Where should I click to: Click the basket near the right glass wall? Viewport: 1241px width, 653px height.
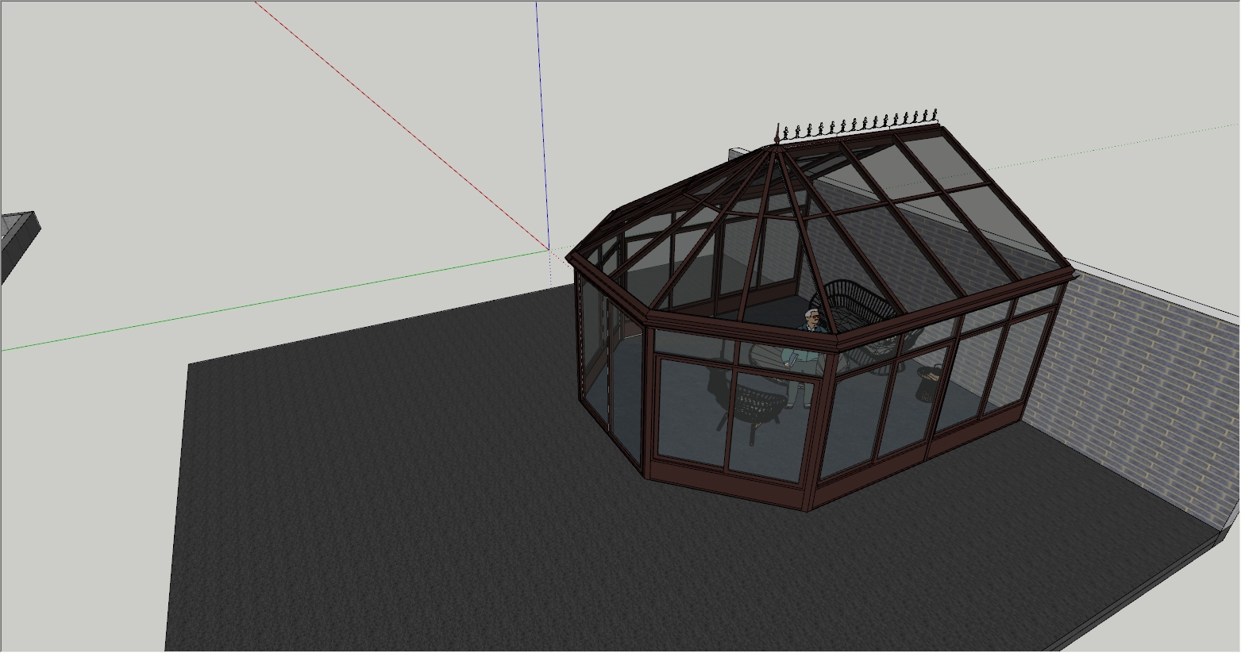(929, 385)
